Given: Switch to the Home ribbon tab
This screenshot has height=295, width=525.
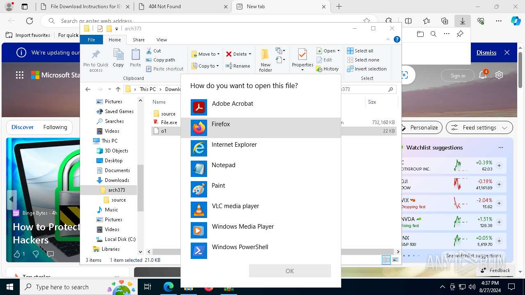Looking at the screenshot, I should pos(115,40).
